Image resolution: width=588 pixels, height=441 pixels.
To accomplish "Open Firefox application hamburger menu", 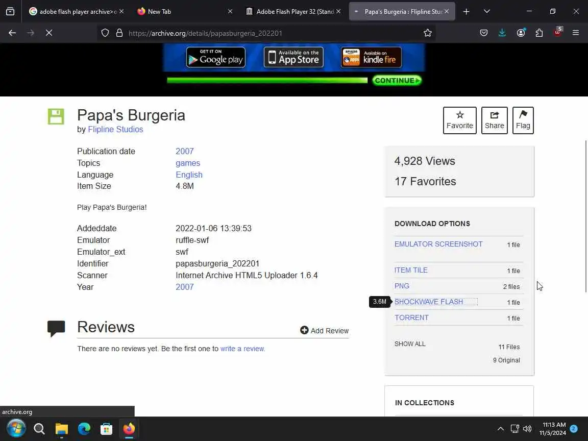I will click(x=576, y=33).
